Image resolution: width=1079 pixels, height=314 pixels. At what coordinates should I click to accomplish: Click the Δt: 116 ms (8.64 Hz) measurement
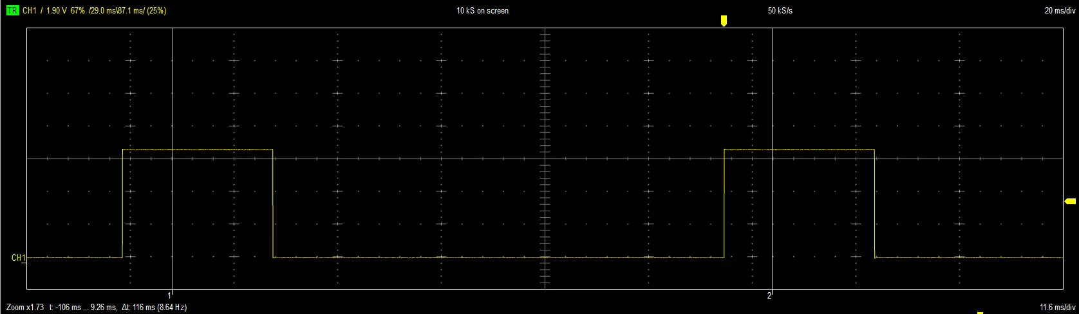[x=153, y=308]
